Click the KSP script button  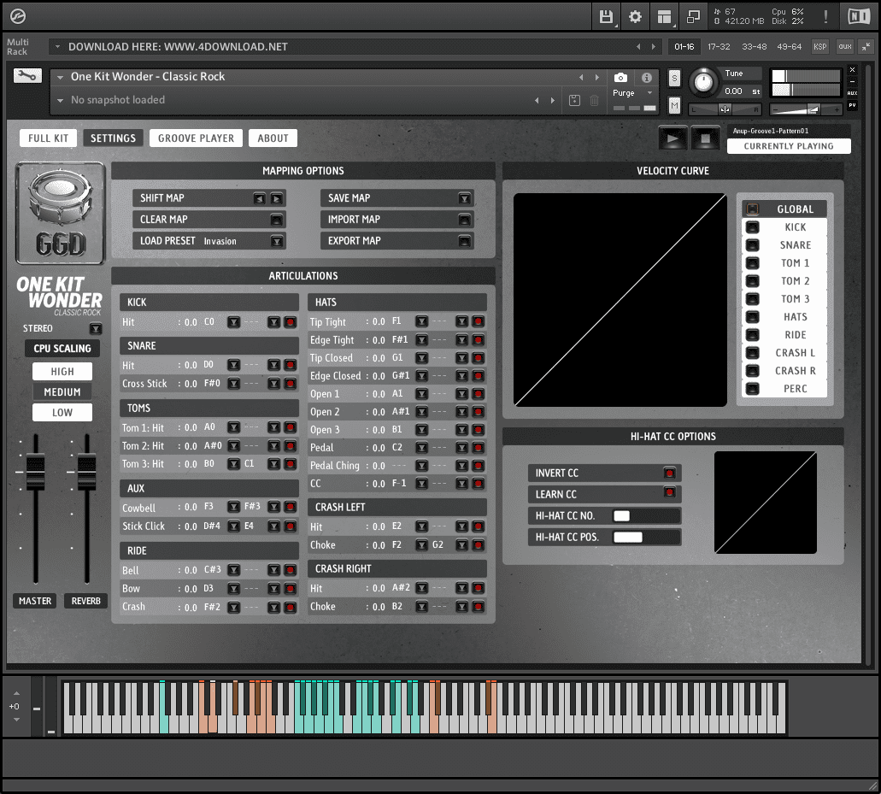819,47
